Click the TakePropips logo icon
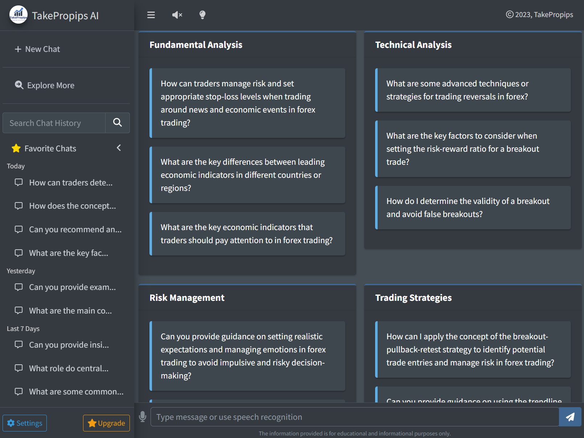Screen dimensions: 584x438 tap(18, 15)
